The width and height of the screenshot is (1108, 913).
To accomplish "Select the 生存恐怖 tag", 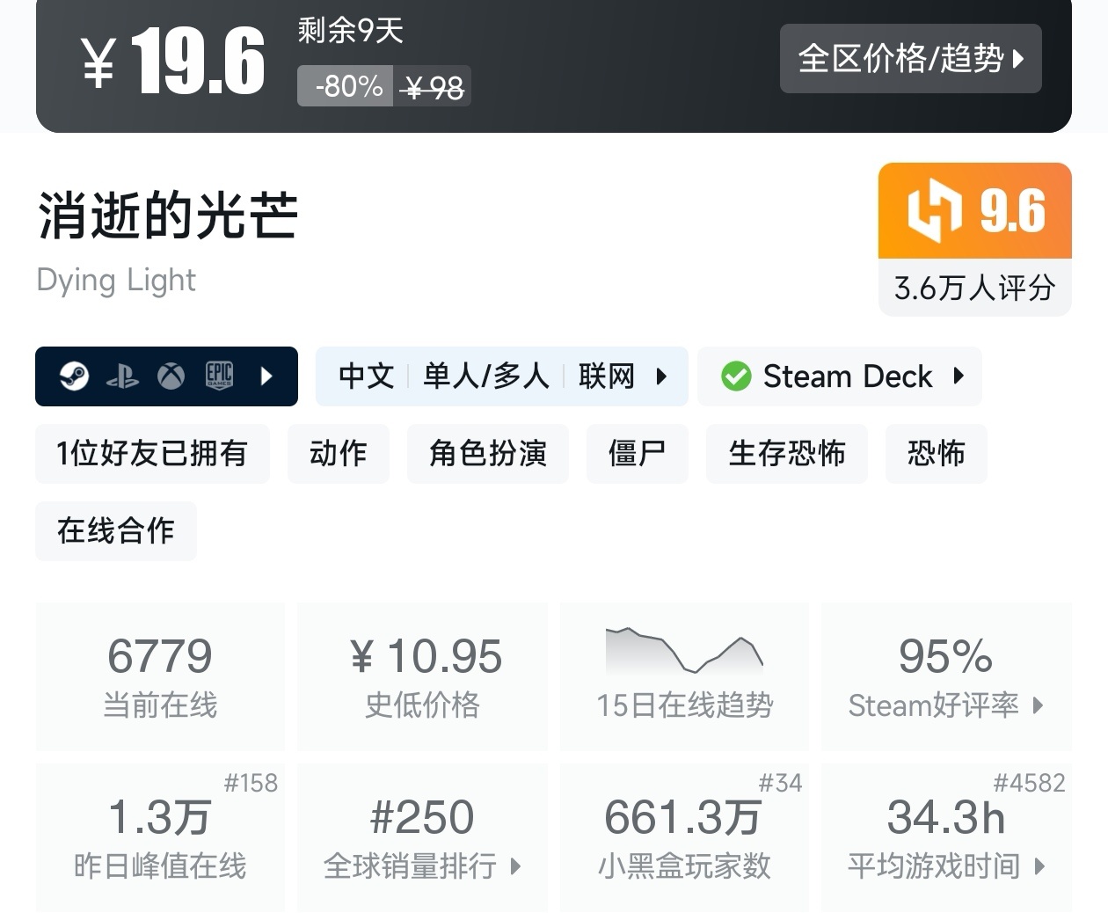I will (786, 454).
